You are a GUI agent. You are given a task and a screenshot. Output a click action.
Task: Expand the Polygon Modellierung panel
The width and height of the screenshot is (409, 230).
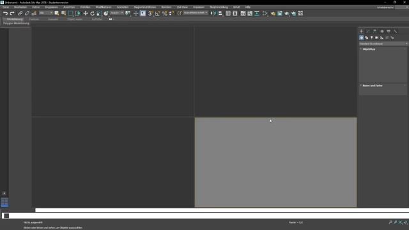pyautogui.click(x=16, y=23)
